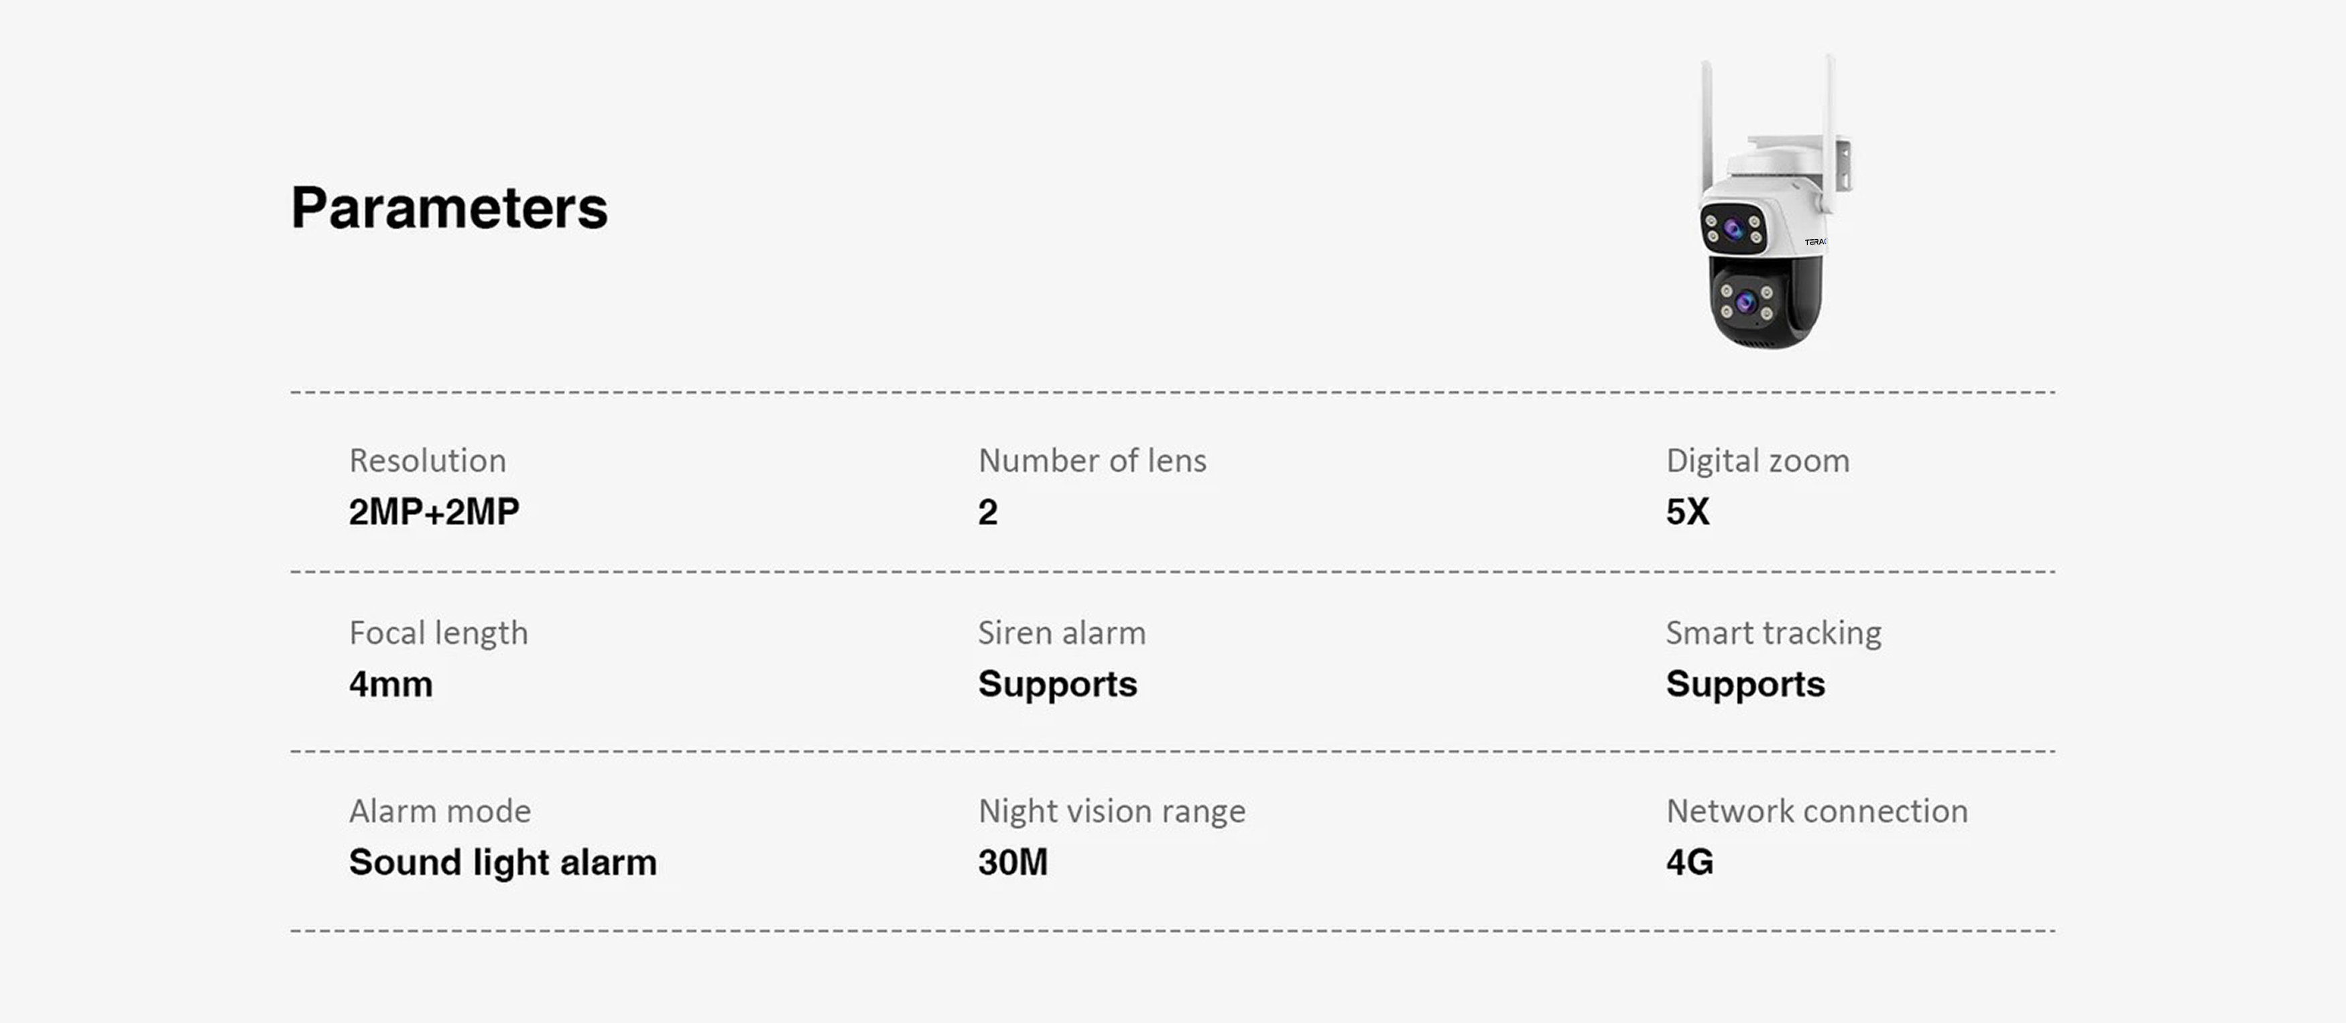Click the Focal length label
Viewport: 2346px width, 1023px height.
coord(438,632)
